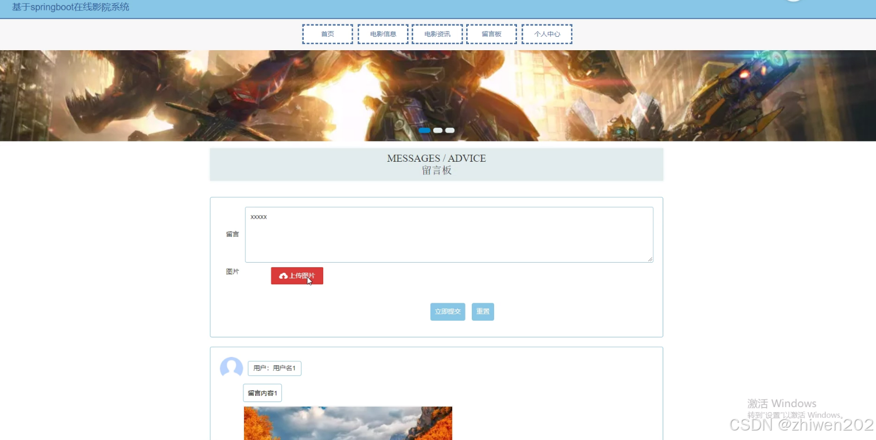This screenshot has width=876, height=440.
Task: Select the 留言板 nav item
Action: [x=491, y=34]
